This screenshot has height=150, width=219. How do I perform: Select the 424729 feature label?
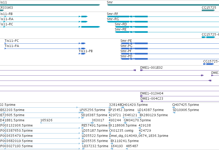point(145,131)
